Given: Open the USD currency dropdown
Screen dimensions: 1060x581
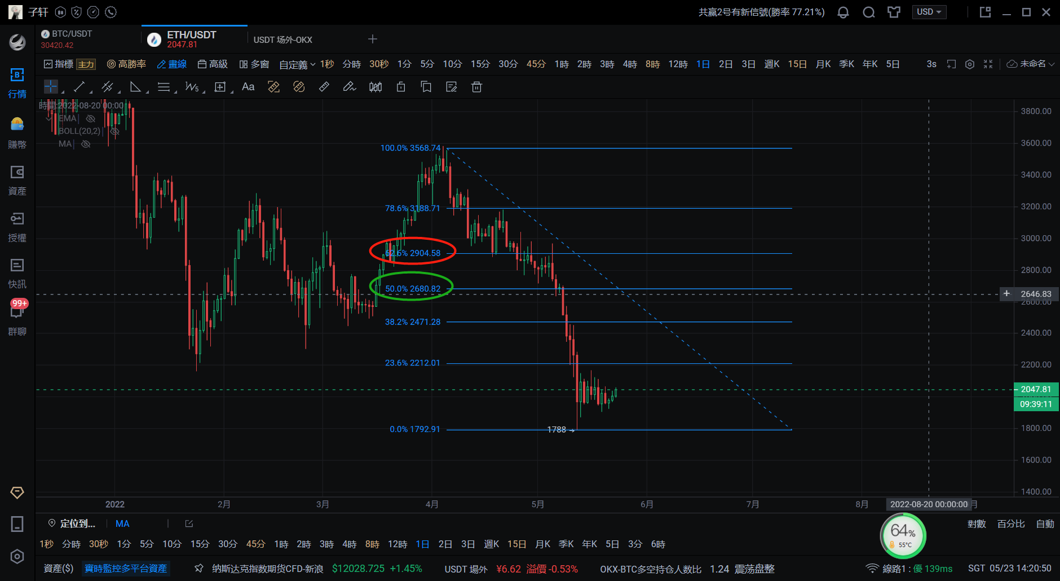Looking at the screenshot, I should [x=929, y=12].
